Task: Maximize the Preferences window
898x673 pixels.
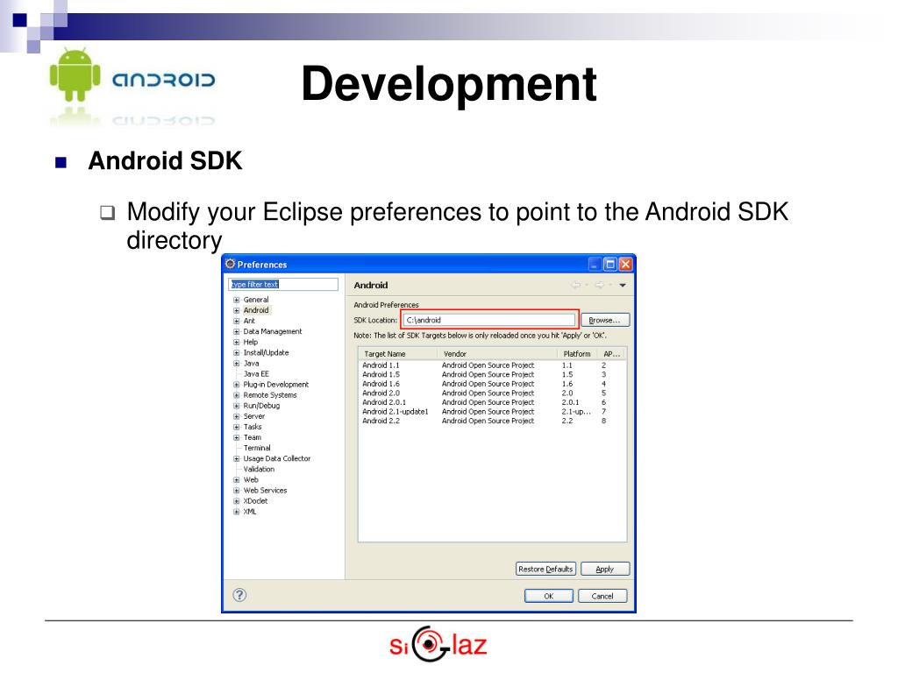Action: tap(610, 264)
